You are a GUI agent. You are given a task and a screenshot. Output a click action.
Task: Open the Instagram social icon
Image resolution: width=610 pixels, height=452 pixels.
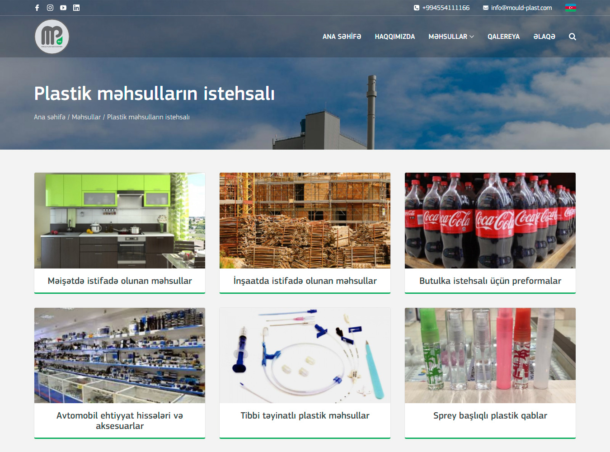(x=50, y=8)
